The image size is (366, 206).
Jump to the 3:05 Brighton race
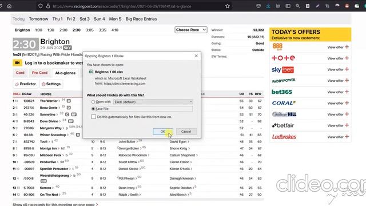pyautogui.click(x=89, y=30)
